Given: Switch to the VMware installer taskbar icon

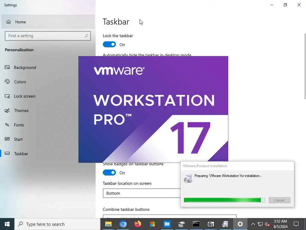Looking at the screenshot, I should (x=225, y=224).
